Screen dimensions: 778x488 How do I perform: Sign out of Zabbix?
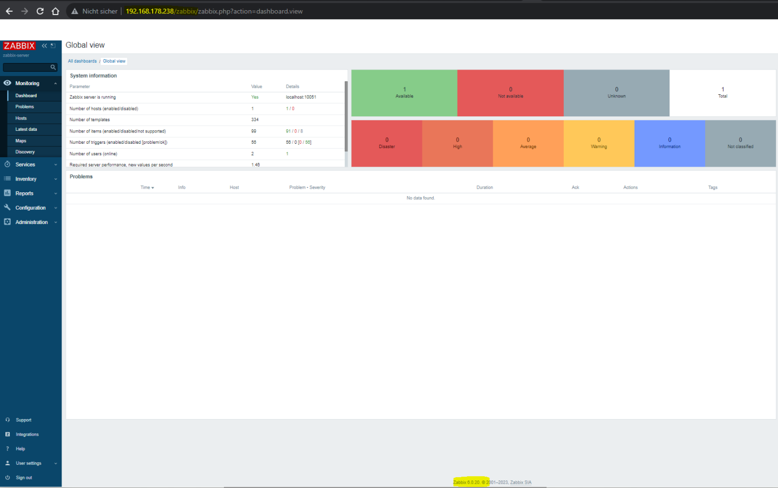point(24,478)
